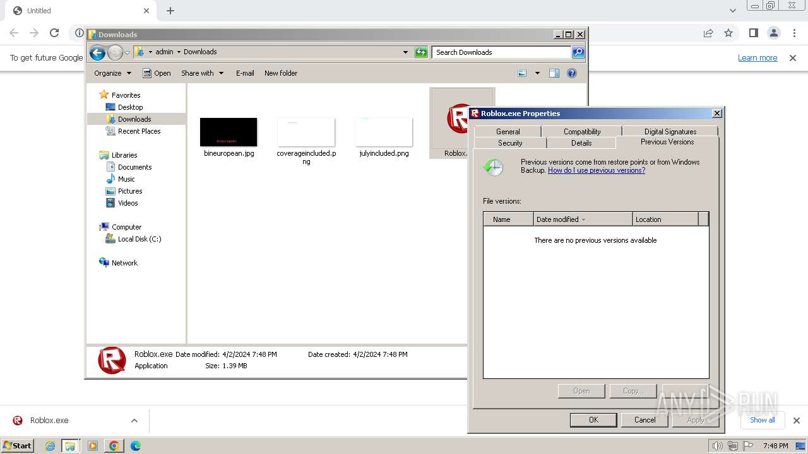Click the Explorer Back arrow button
Screen dimensions: 808x454
(x=97, y=52)
